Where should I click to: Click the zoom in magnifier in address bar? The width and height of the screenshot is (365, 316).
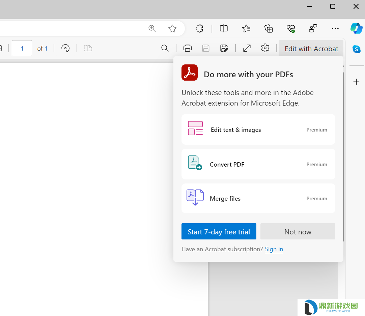[152, 28]
